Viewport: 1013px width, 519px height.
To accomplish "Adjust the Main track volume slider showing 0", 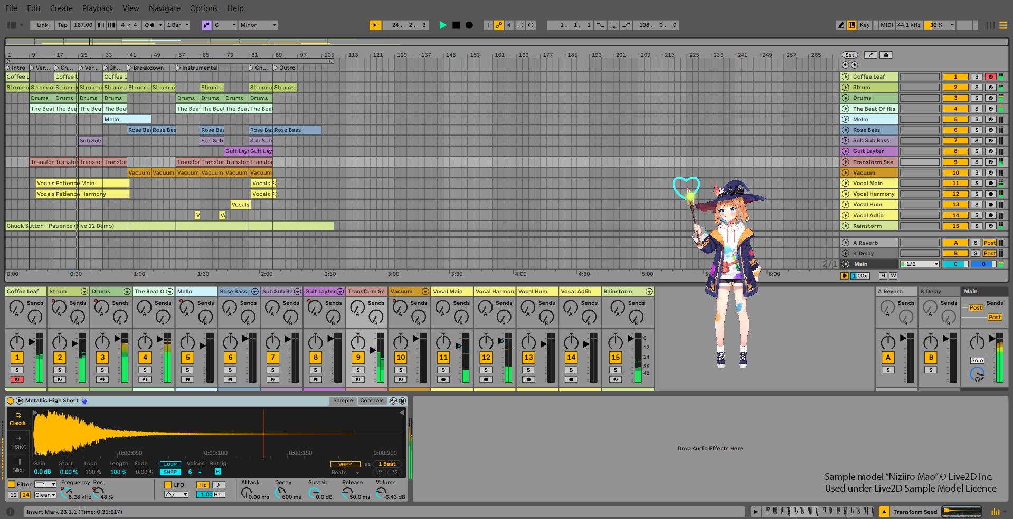I will pyautogui.click(x=955, y=264).
